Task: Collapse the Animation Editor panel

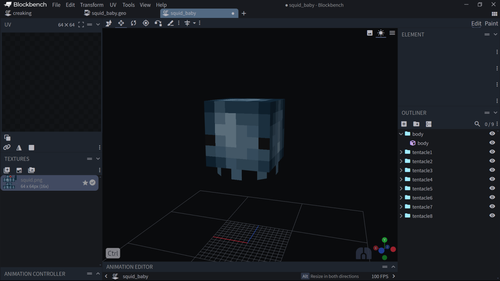Action: [x=393, y=267]
